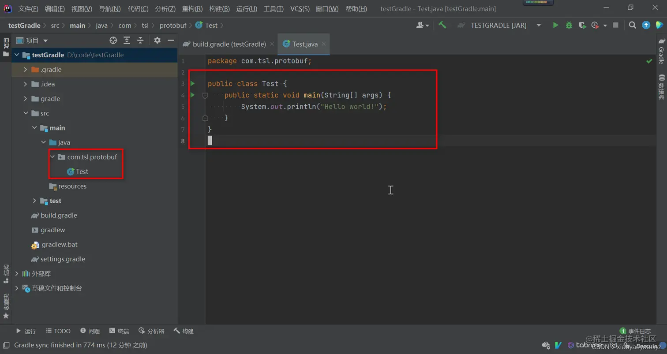Click protobuf in the breadcrumb bar
This screenshot has height=354, width=667.
(x=173, y=25)
